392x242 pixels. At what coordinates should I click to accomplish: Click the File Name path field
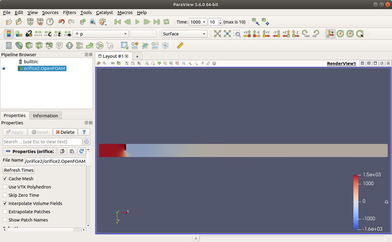tap(55, 161)
